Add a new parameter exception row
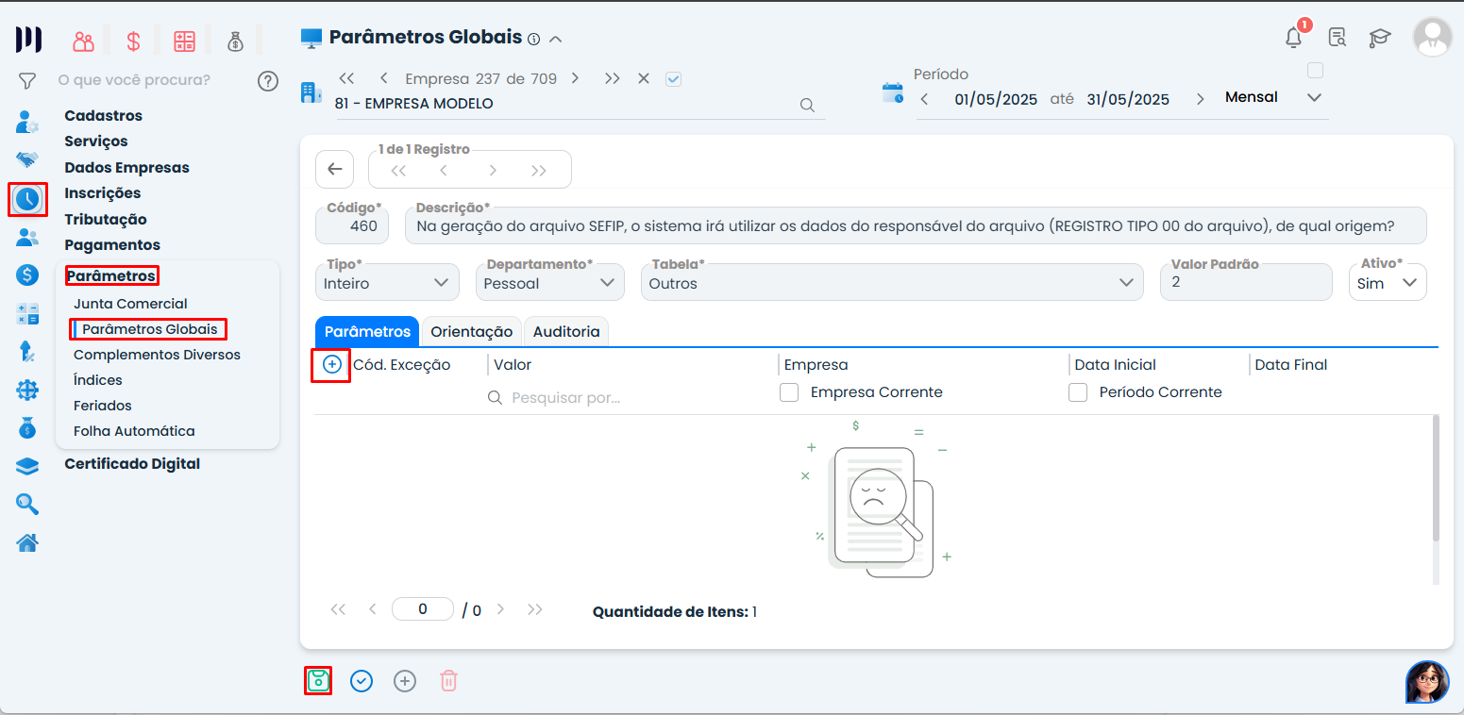 pyautogui.click(x=331, y=364)
